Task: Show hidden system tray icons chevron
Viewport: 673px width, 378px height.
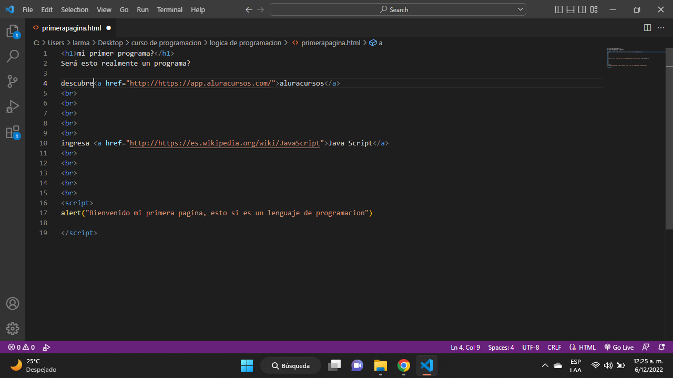Action: (x=545, y=365)
